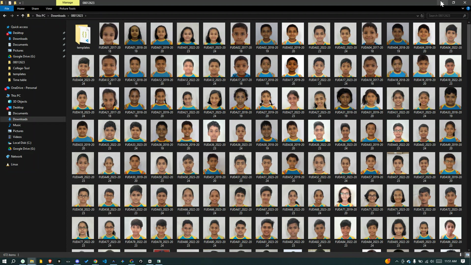Toggle large thumbnails view button

click(467, 255)
